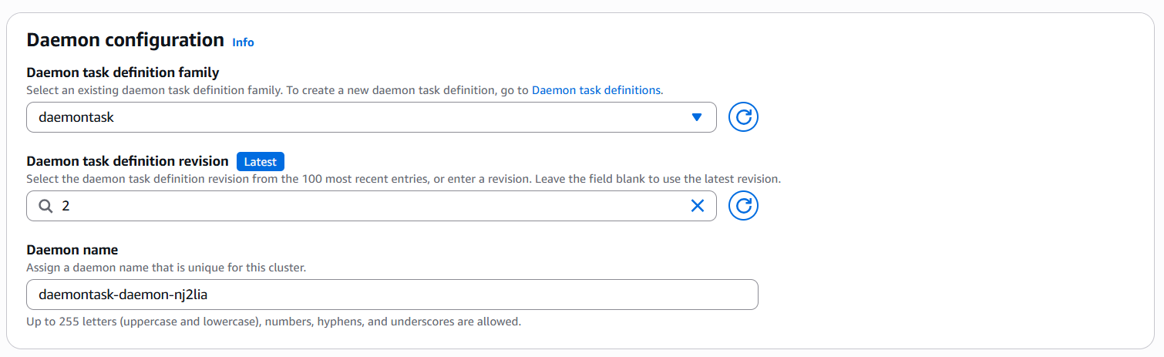Open Info next to Daemon configuration
This screenshot has height=357, width=1164.
[243, 42]
